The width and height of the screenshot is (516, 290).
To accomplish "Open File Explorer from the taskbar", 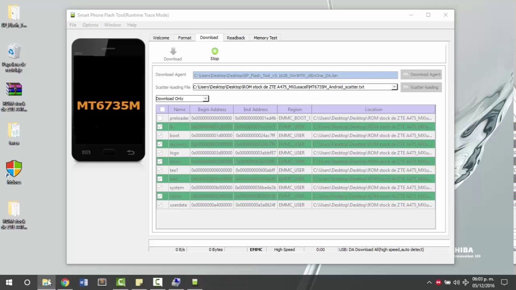I will click(46, 282).
